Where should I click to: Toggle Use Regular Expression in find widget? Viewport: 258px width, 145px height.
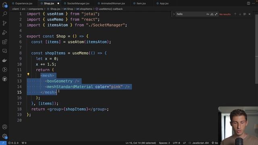(216, 14)
